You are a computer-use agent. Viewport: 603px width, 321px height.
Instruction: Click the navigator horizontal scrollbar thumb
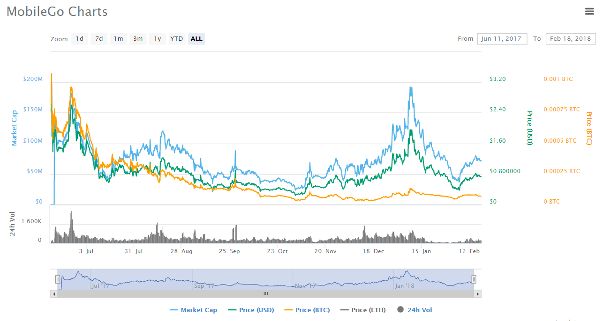265,294
